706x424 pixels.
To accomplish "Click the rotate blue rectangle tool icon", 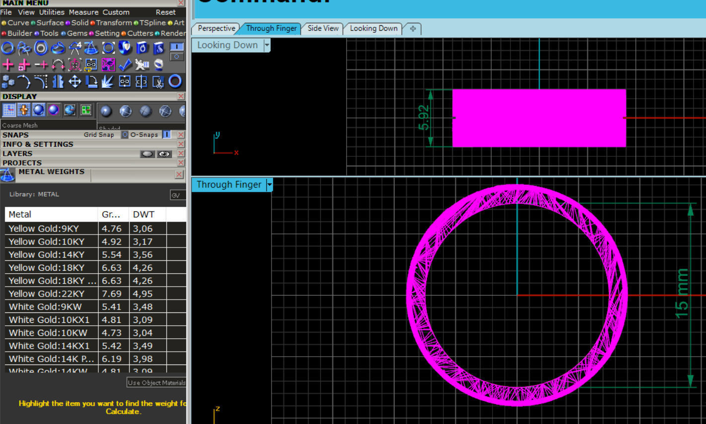I will click(91, 81).
